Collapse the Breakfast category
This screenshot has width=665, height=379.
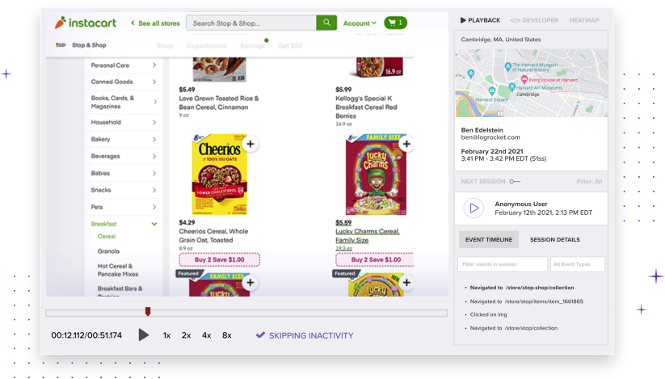[x=154, y=224]
